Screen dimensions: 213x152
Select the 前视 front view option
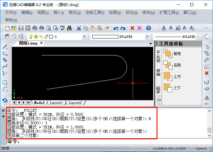tap(172, 54)
